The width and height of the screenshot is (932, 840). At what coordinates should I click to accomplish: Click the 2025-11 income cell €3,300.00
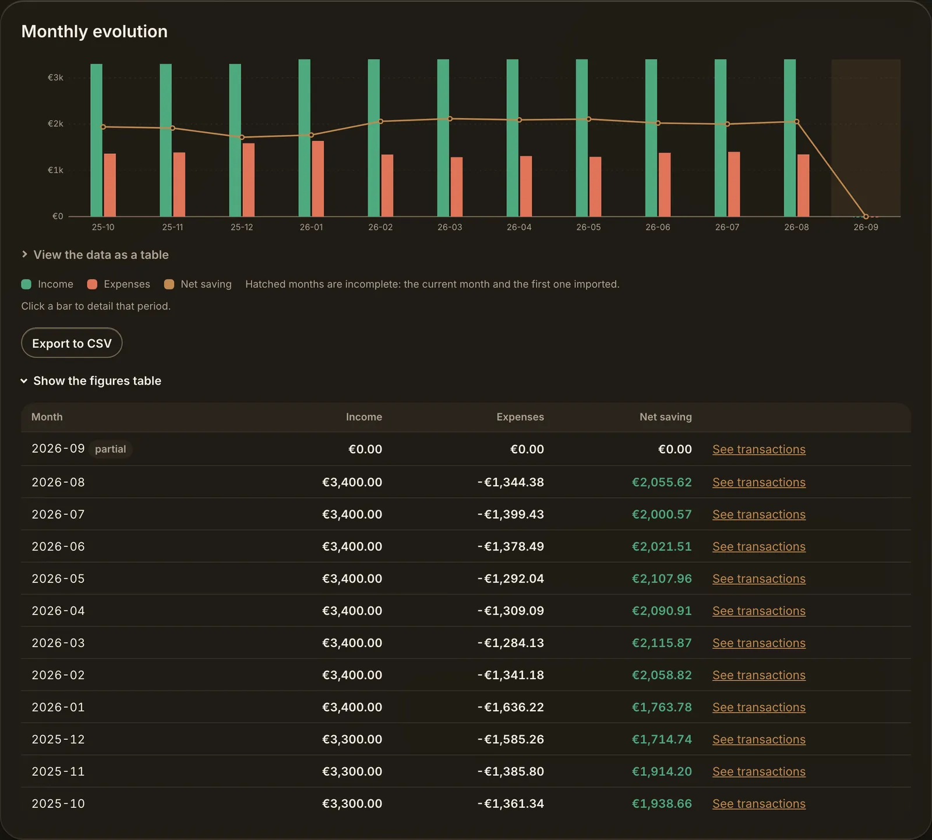pos(352,771)
